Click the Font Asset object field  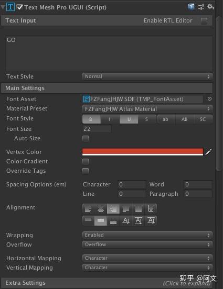click(x=143, y=99)
